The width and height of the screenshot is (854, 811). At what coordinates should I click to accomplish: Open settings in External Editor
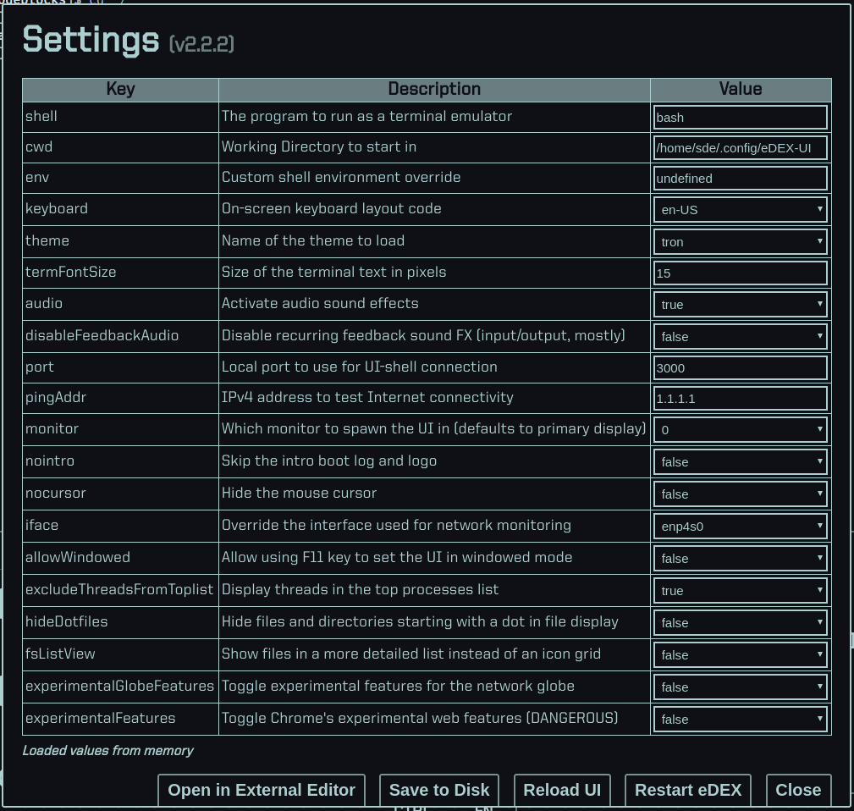point(261,790)
